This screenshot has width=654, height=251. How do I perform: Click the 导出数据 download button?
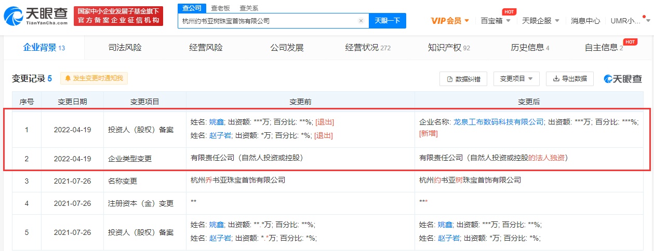click(x=570, y=79)
